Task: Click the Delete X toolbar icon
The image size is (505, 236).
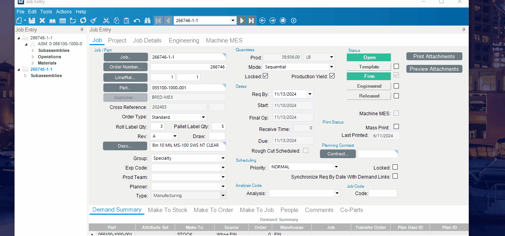Action: [42, 20]
